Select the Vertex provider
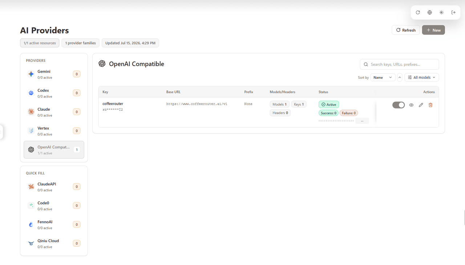 pyautogui.click(x=54, y=131)
